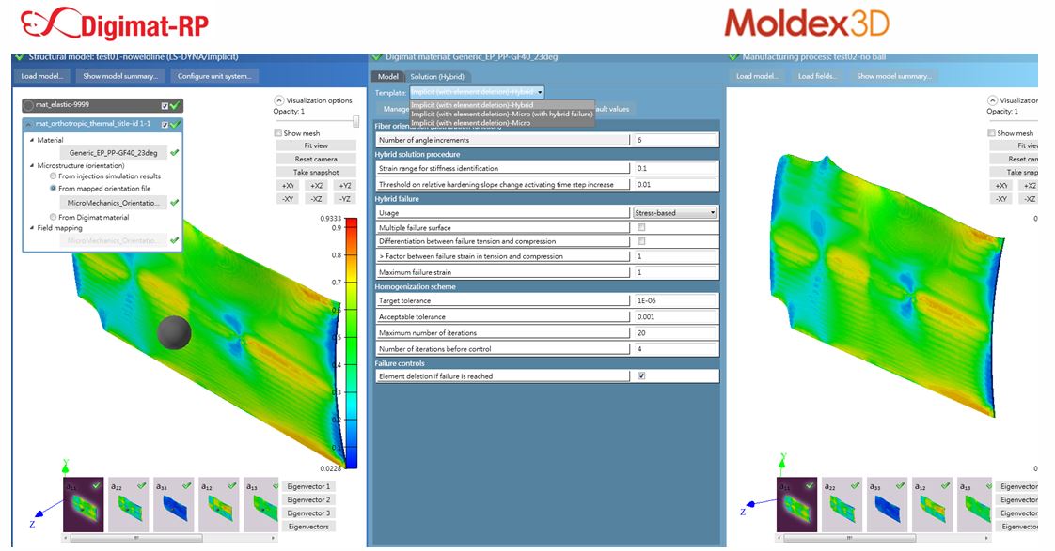Enable Show mesh in the structural model panel
Screen dimensions: 1055x551
pos(278,133)
